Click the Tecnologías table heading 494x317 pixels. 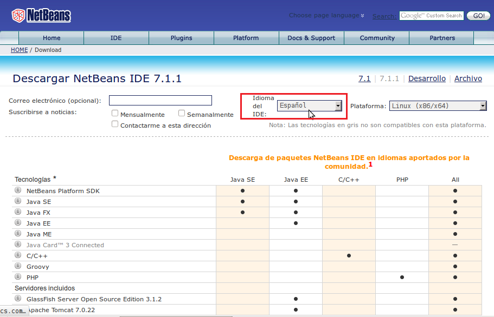pyautogui.click(x=33, y=180)
